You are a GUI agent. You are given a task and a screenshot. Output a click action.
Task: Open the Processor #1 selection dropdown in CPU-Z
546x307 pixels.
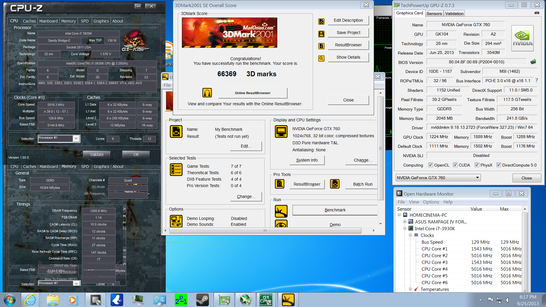[x=59, y=138]
